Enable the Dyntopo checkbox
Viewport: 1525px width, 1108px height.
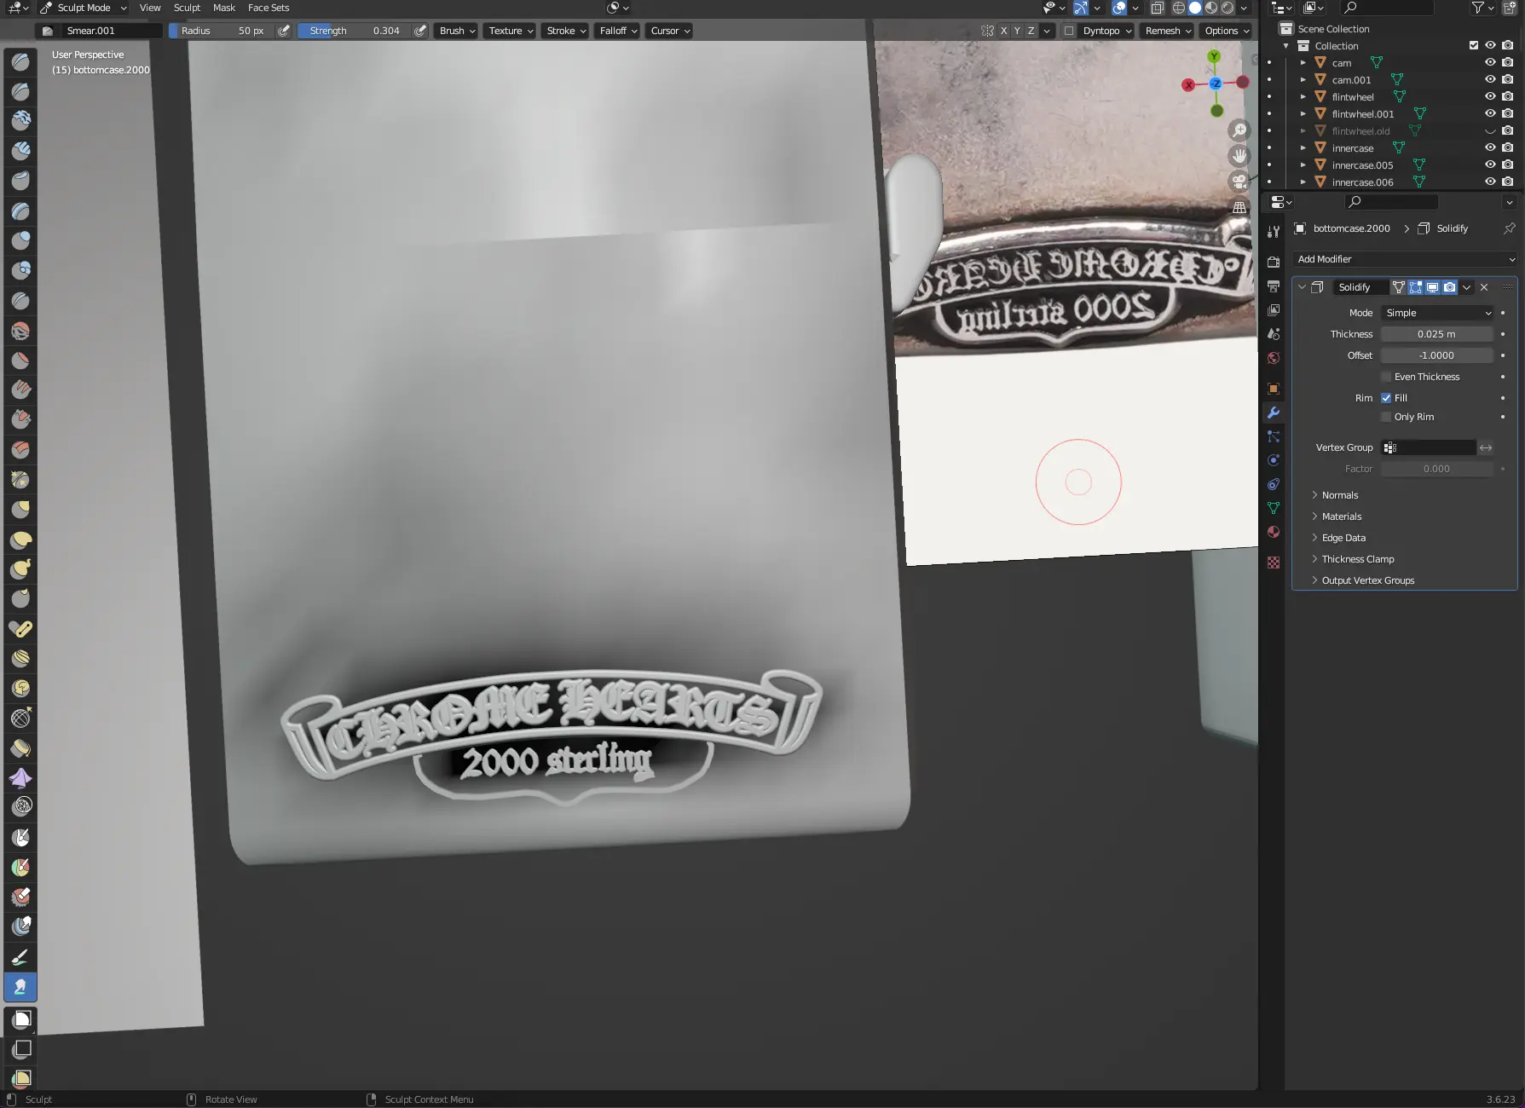pyautogui.click(x=1069, y=31)
